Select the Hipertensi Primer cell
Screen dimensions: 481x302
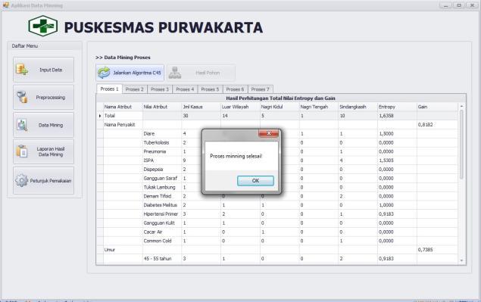coord(162,214)
